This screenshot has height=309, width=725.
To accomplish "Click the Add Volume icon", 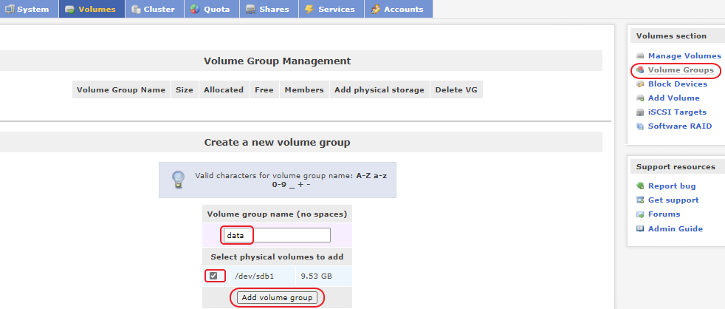I will click(640, 98).
